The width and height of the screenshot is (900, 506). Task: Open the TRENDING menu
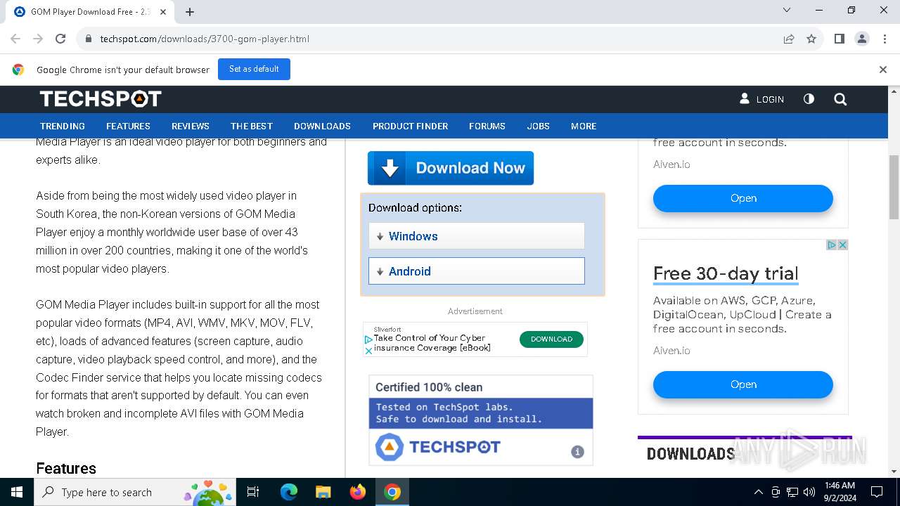coord(63,126)
